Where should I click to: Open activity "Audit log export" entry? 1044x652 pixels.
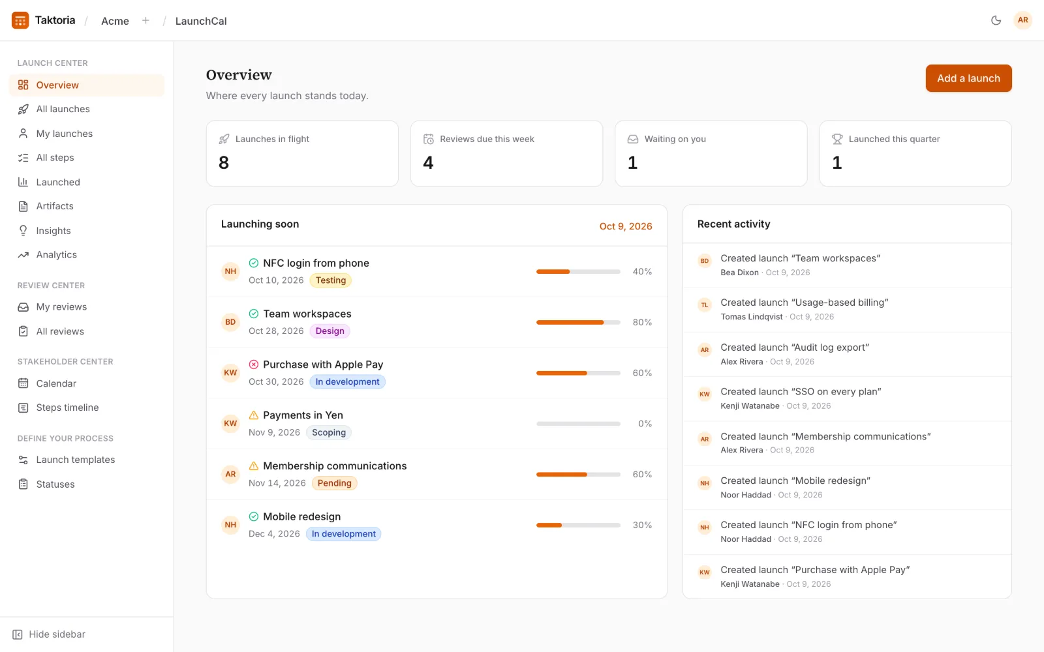847,354
